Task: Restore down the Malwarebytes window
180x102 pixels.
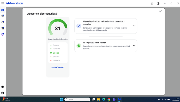Action: 171,3
